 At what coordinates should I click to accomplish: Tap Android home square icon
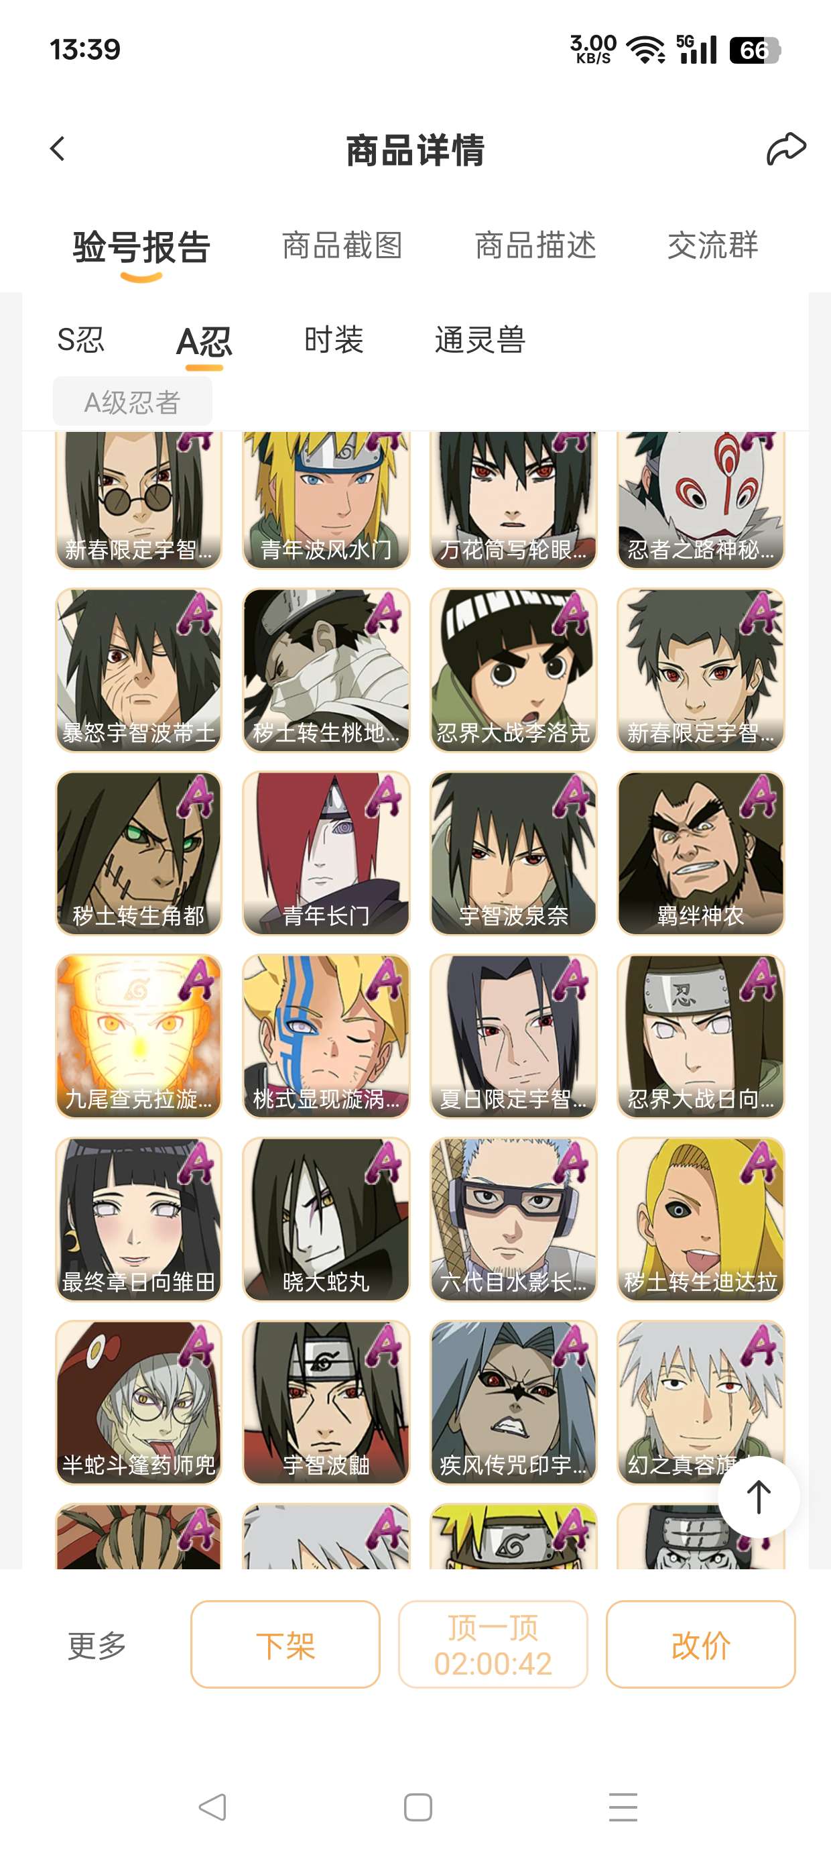418,1807
